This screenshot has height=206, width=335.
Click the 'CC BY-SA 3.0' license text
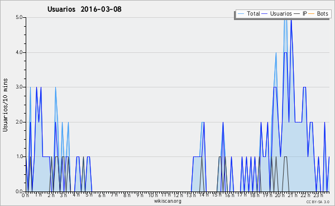point(318,202)
